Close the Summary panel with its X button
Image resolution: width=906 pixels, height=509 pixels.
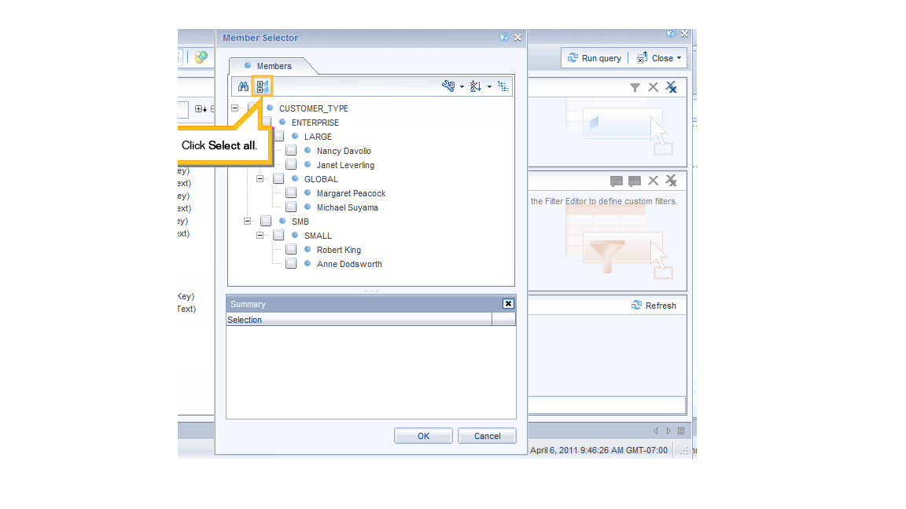point(508,303)
